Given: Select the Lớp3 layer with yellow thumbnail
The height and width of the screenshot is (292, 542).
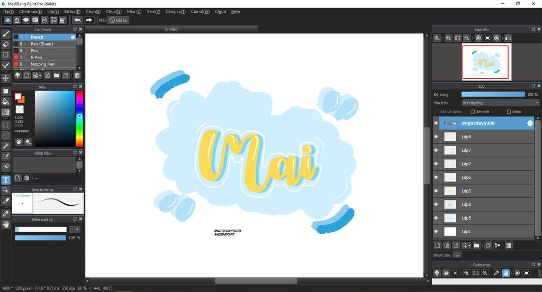Looking at the screenshot, I should [x=484, y=191].
